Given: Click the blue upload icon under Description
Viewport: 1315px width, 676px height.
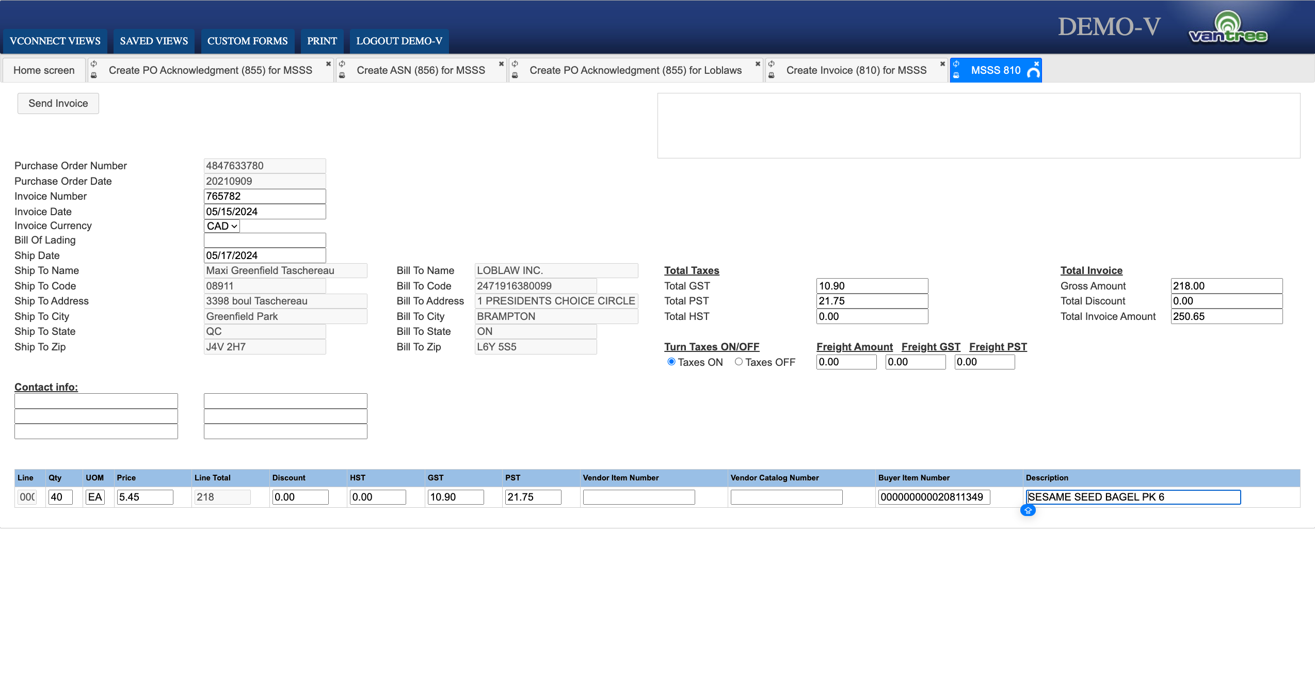Looking at the screenshot, I should (1028, 510).
